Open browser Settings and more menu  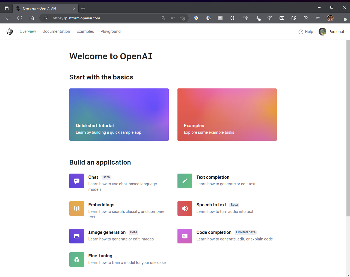point(343,18)
